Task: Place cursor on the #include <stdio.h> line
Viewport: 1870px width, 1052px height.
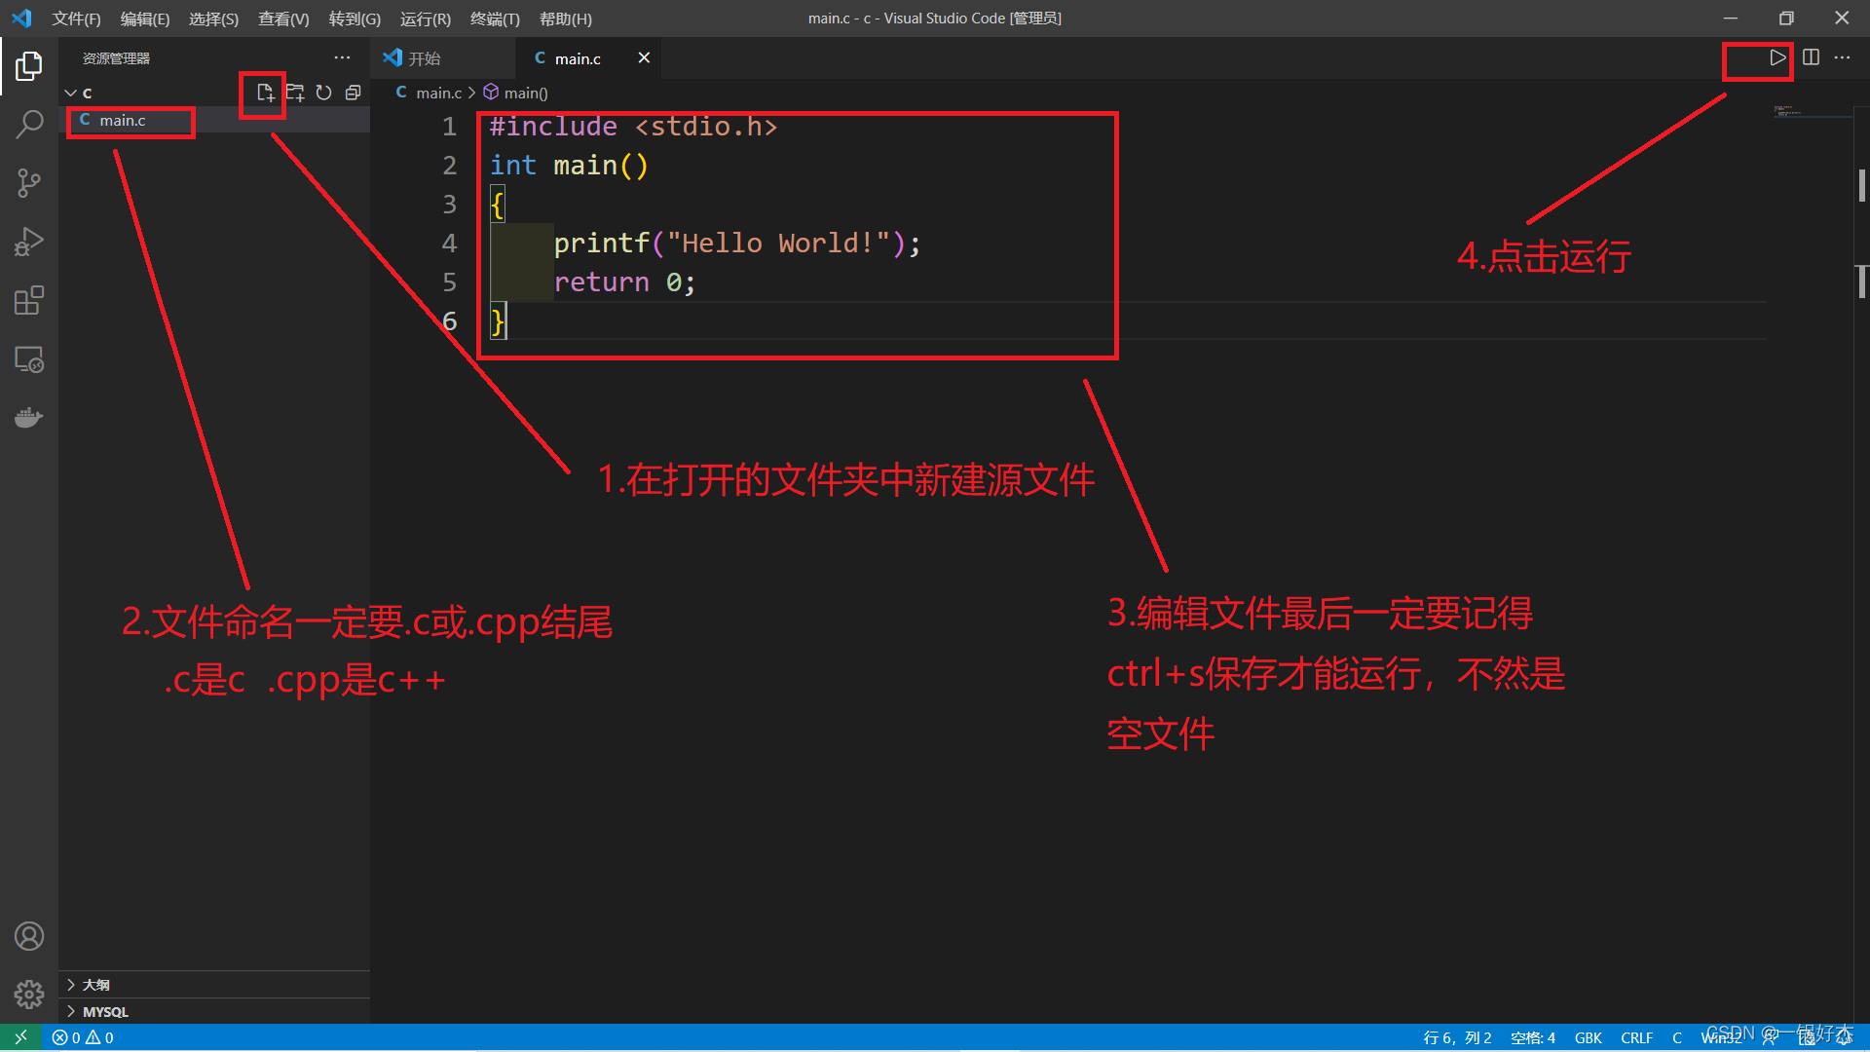Action: 633,127
